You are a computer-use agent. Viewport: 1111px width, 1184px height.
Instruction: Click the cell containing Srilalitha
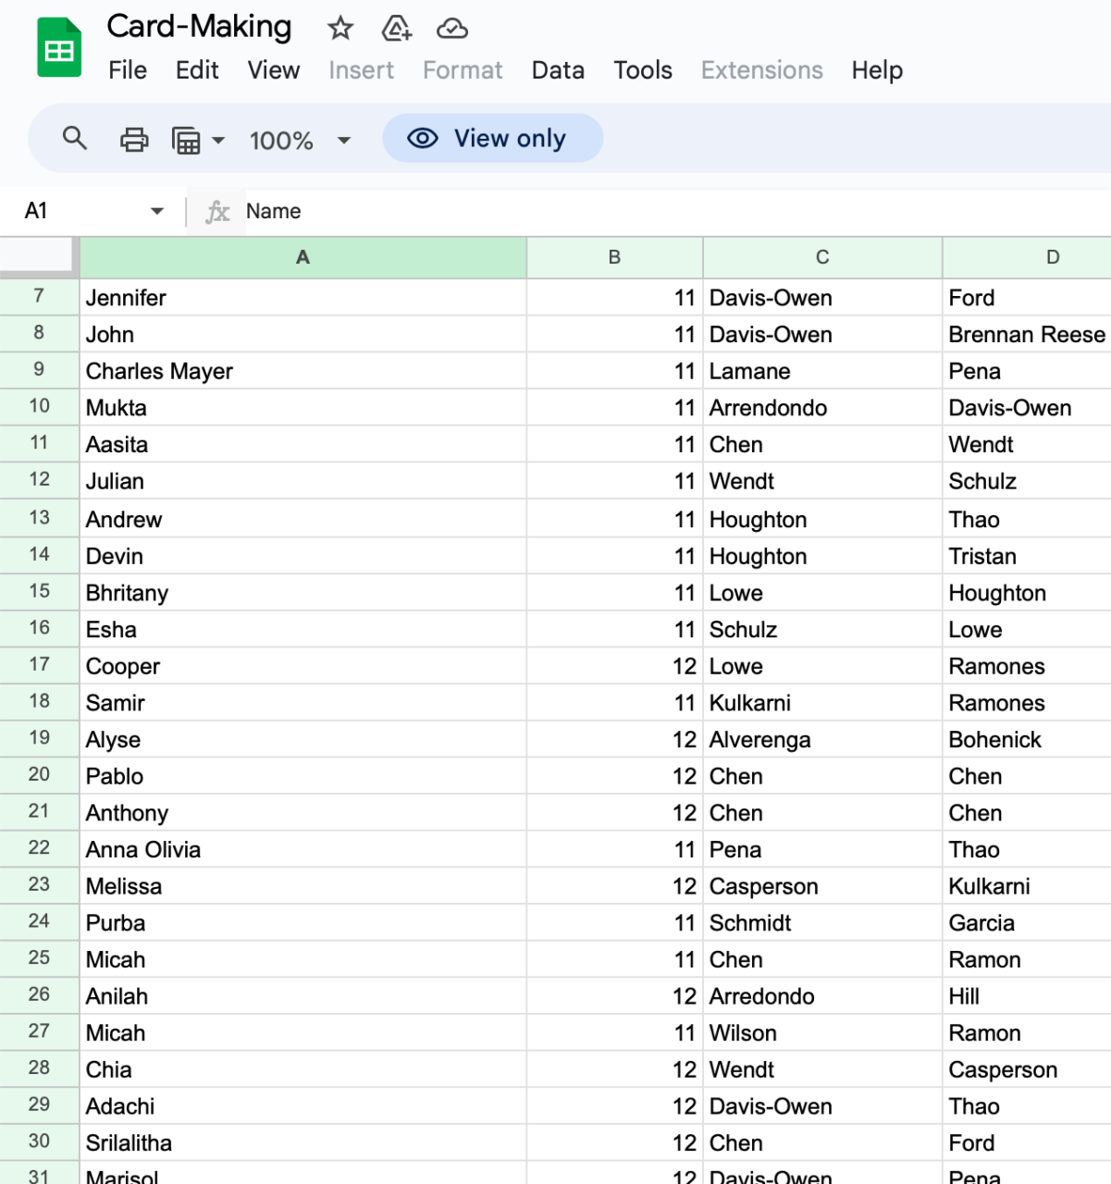coord(303,1142)
